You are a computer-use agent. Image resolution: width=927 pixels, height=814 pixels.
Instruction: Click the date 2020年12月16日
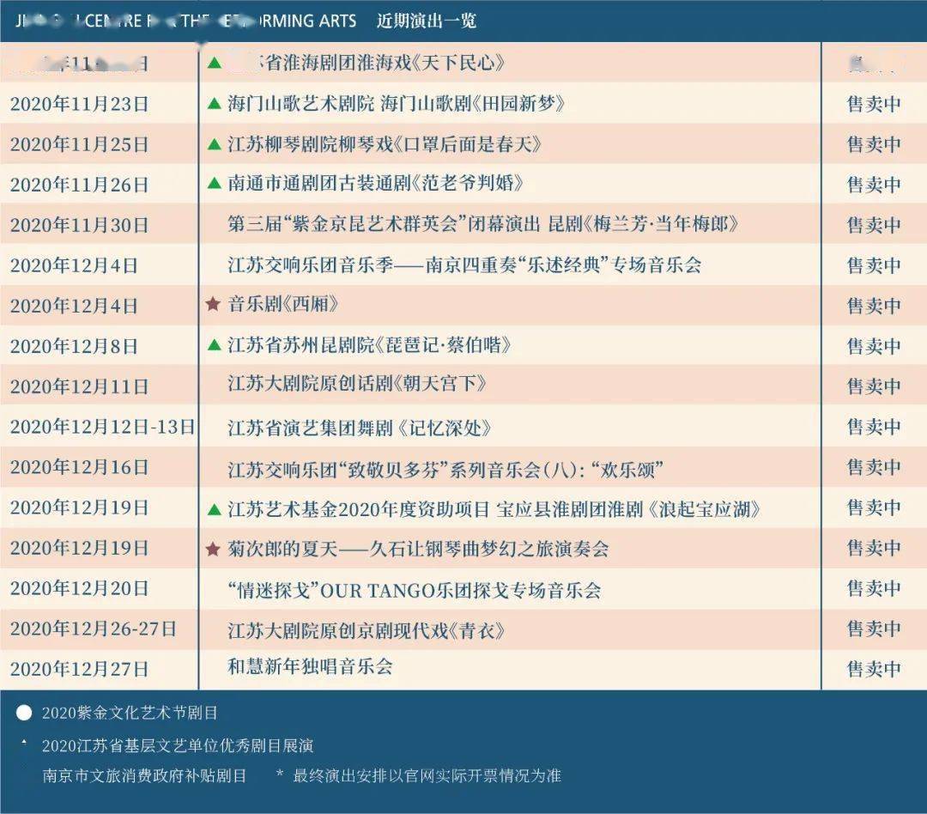(79, 467)
